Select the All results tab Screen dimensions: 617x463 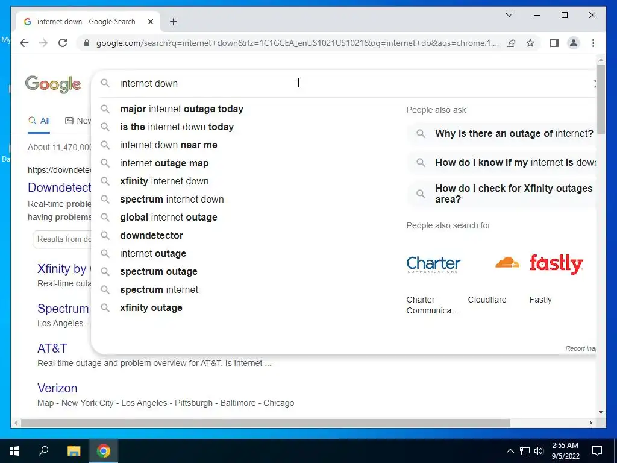tap(39, 121)
